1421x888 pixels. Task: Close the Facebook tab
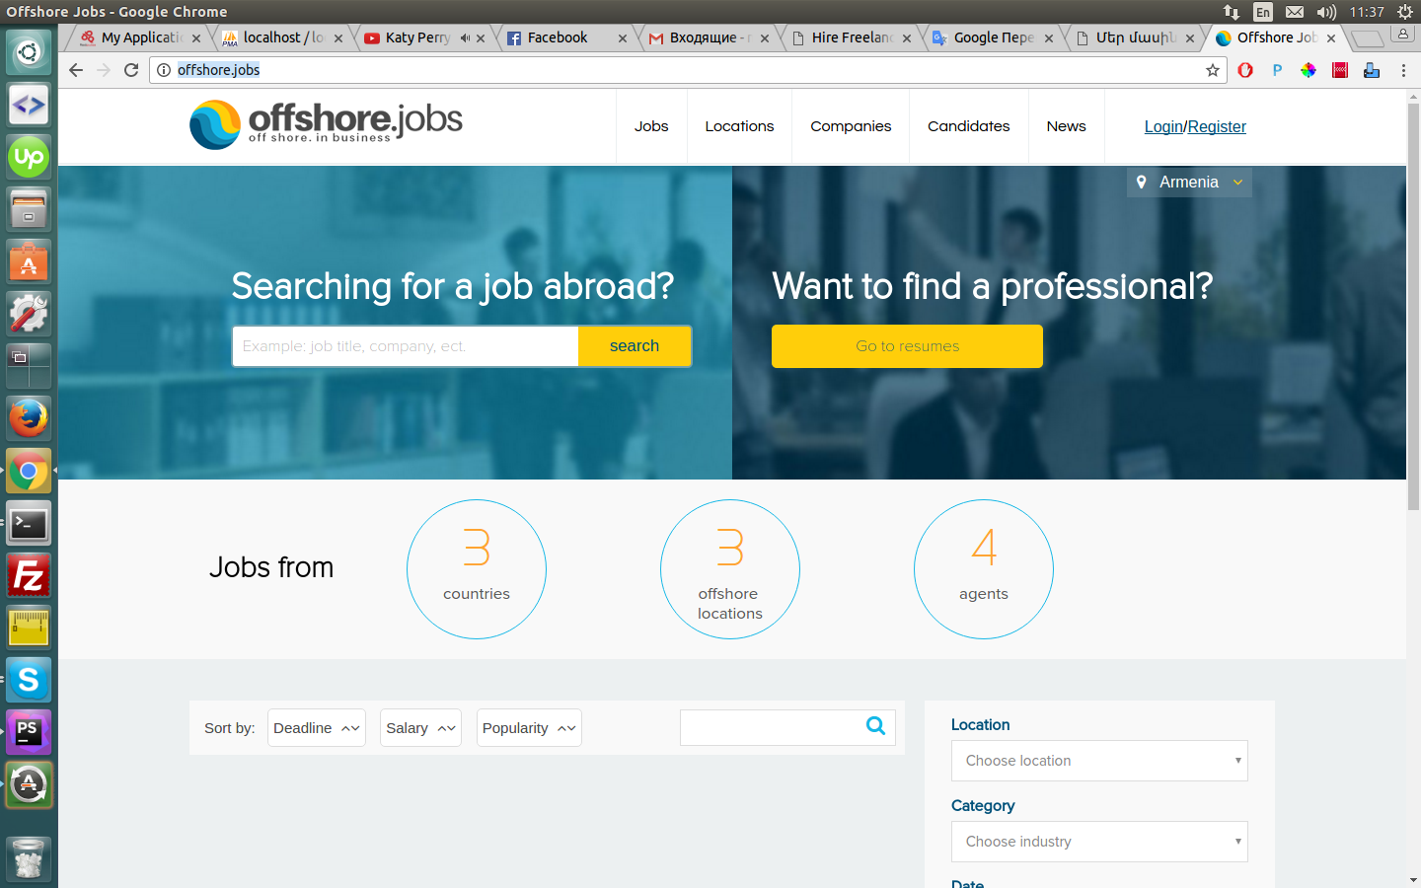point(623,38)
